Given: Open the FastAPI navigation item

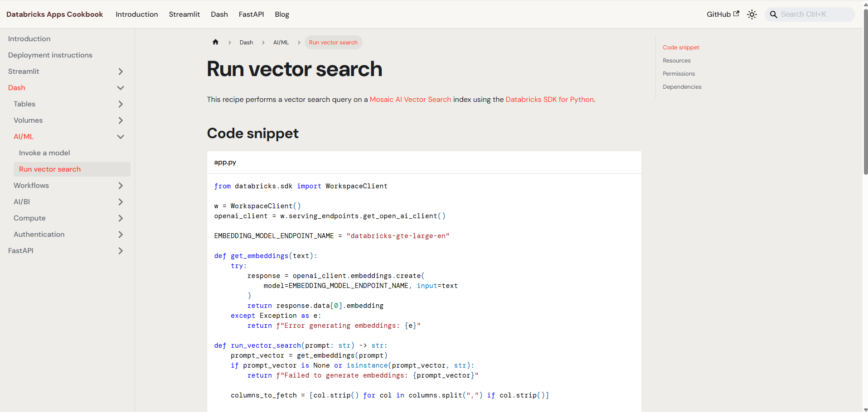Looking at the screenshot, I should point(251,14).
